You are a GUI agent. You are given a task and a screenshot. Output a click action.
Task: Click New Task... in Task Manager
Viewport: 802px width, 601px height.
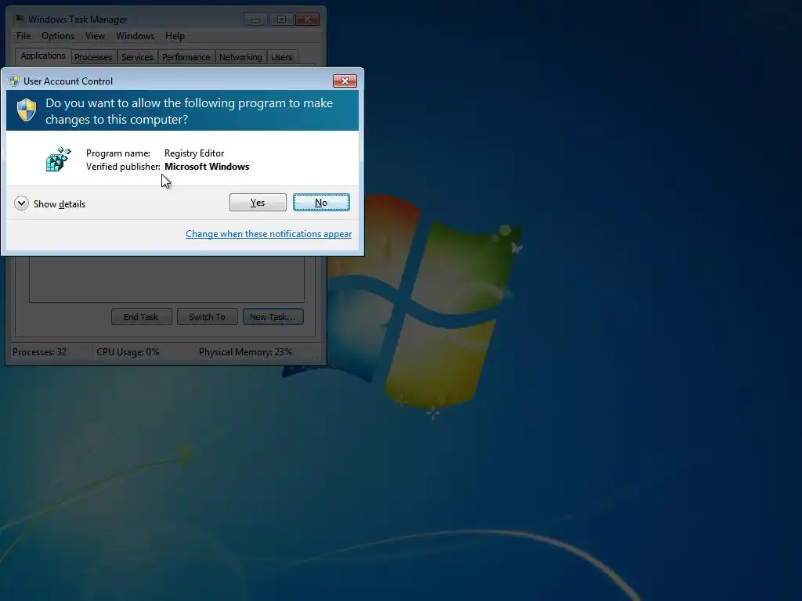273,317
